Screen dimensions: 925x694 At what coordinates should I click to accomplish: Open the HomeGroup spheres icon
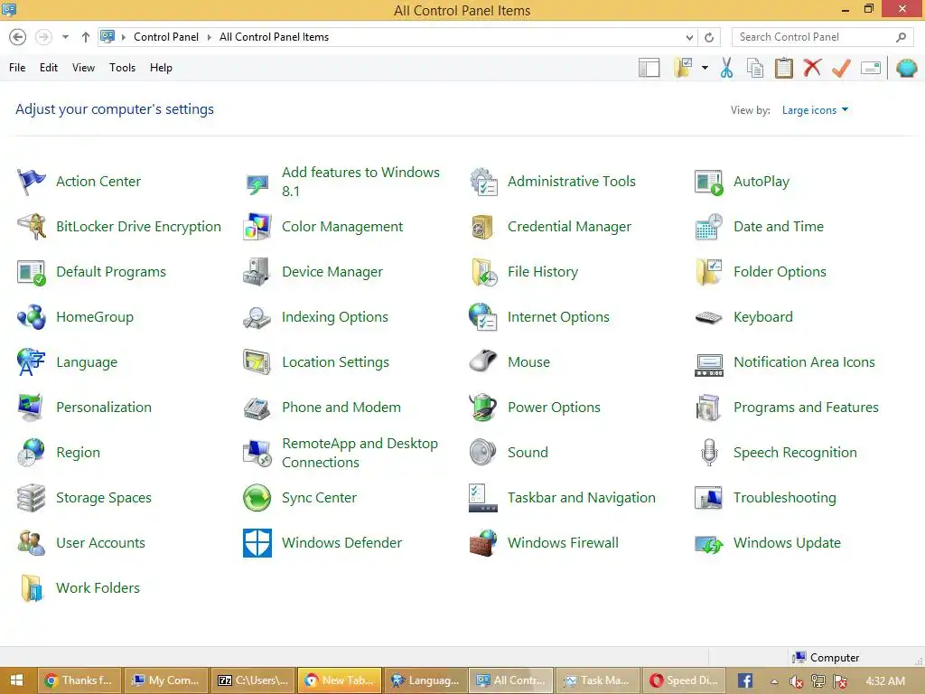32,317
